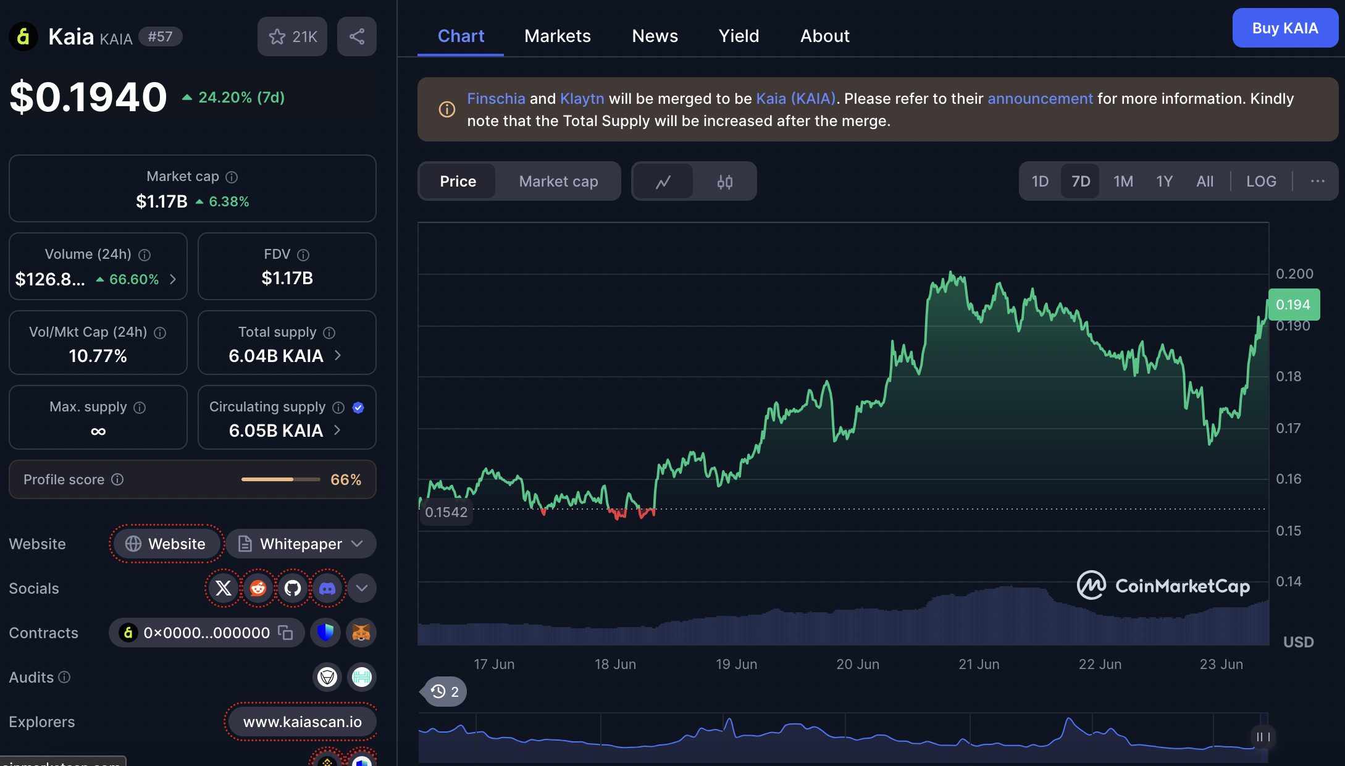Click the 0x0000...000000 contract address

coord(206,633)
